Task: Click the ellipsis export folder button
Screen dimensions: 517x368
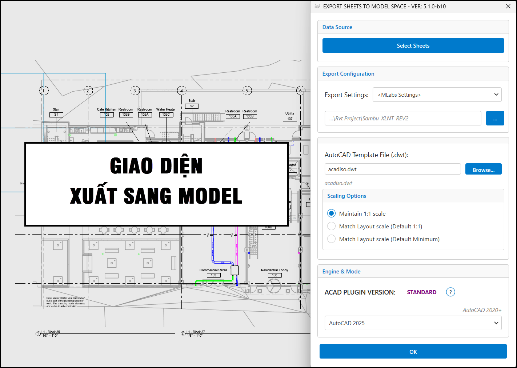Action: pos(495,119)
